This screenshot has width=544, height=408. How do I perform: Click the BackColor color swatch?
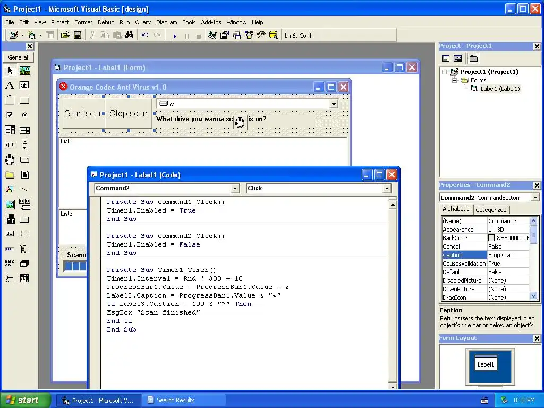pyautogui.click(x=491, y=238)
